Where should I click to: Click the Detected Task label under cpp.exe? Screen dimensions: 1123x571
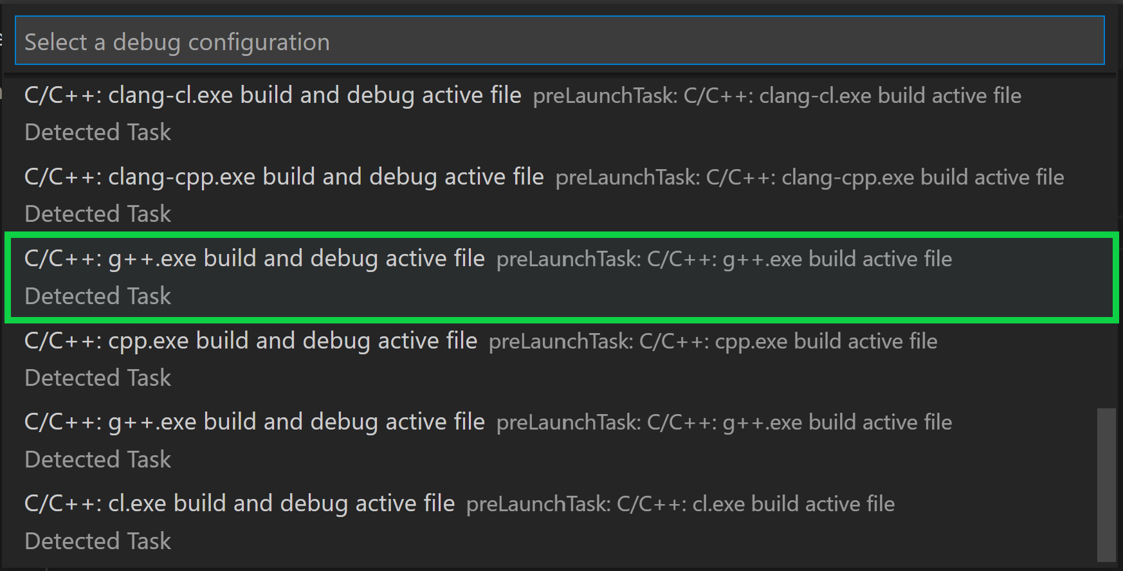coord(97,377)
